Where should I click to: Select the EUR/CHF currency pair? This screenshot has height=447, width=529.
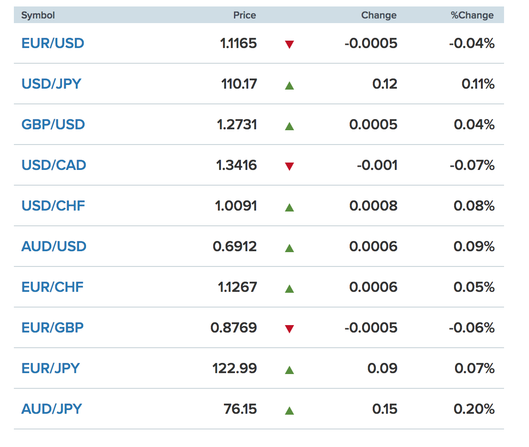[52, 287]
